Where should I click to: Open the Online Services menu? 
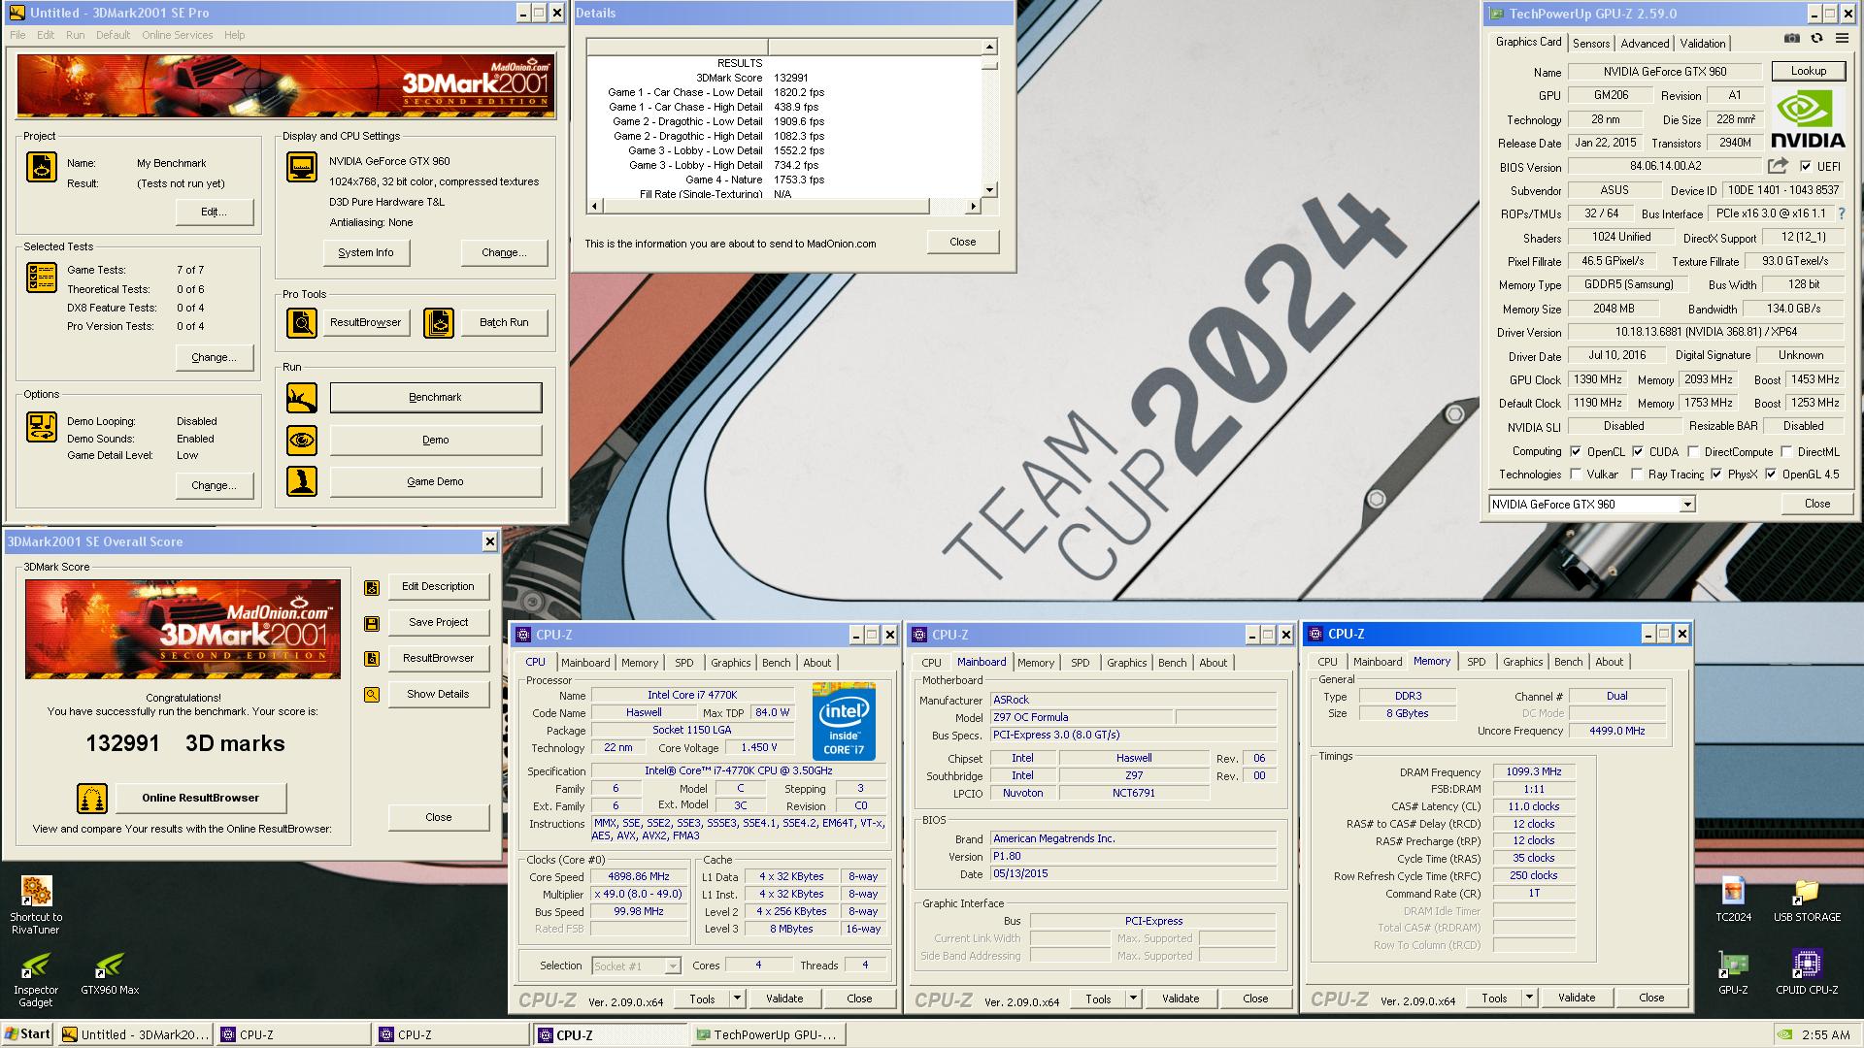click(177, 35)
